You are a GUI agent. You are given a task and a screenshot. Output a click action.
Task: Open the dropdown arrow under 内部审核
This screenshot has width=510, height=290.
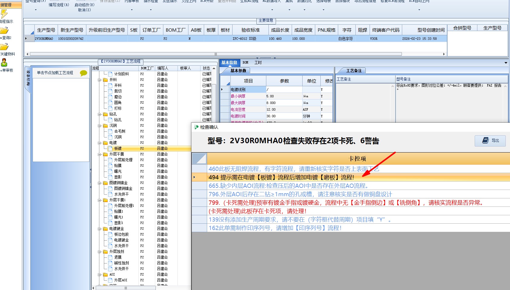point(132,10)
